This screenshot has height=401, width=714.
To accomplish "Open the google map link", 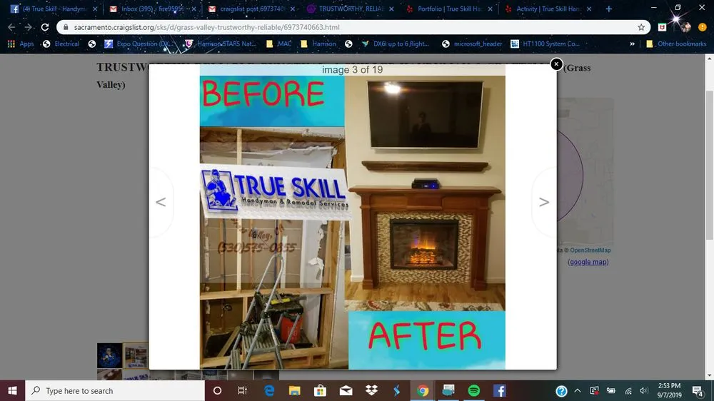I will (588, 262).
